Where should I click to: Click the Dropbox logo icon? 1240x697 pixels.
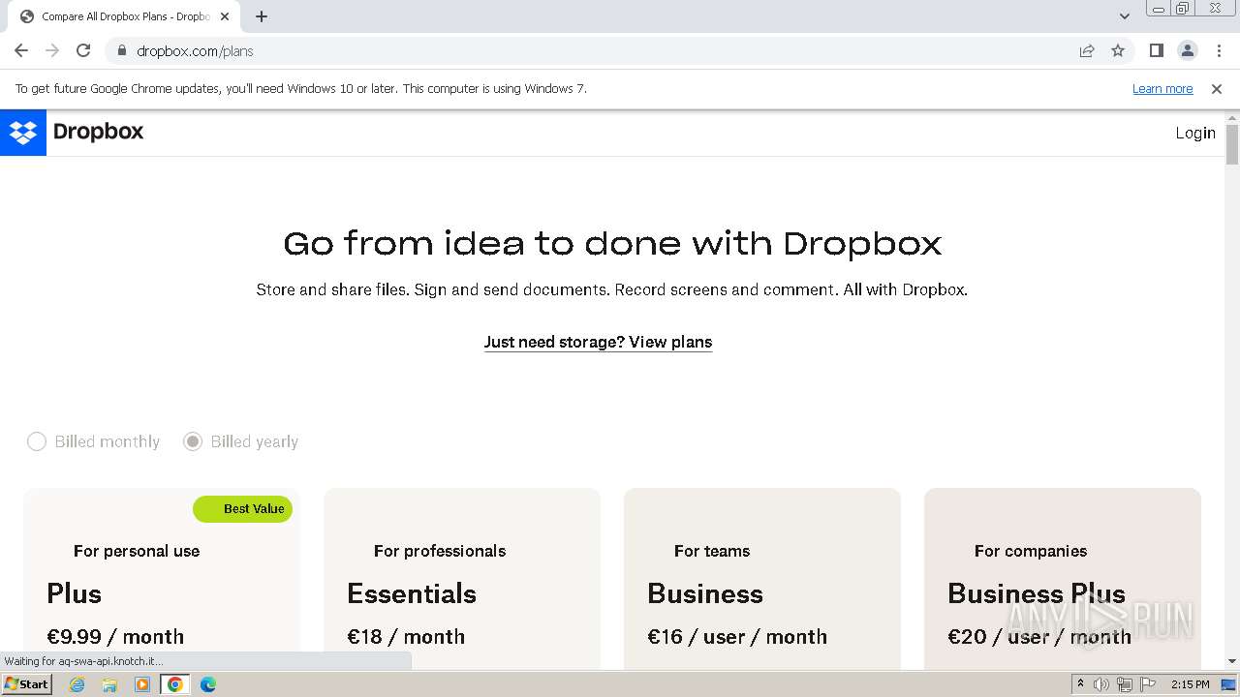coord(22,133)
